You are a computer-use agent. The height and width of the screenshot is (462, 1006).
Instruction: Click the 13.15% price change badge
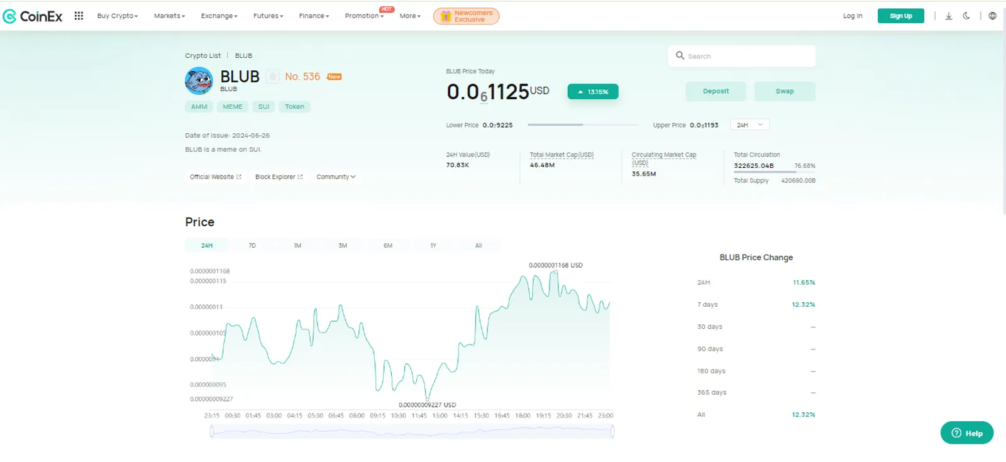tap(593, 92)
